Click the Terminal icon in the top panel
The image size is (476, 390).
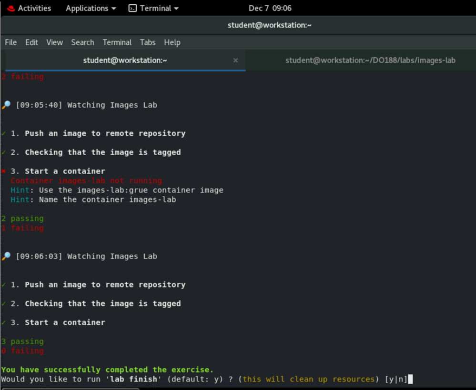click(x=133, y=9)
